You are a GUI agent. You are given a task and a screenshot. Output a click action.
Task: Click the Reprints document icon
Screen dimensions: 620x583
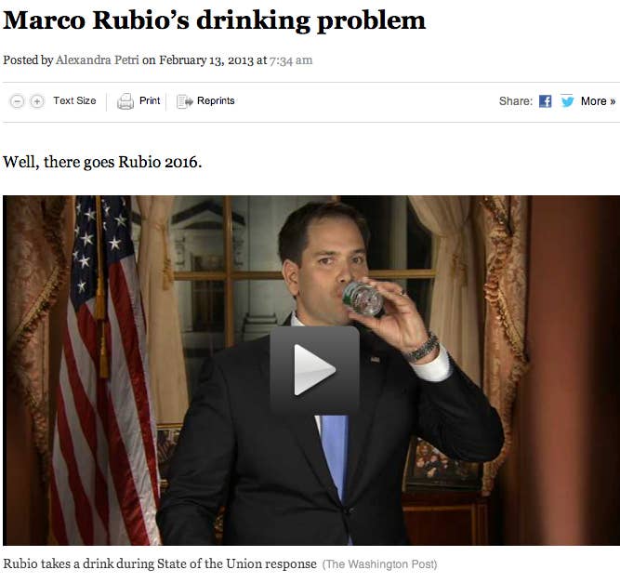point(185,101)
